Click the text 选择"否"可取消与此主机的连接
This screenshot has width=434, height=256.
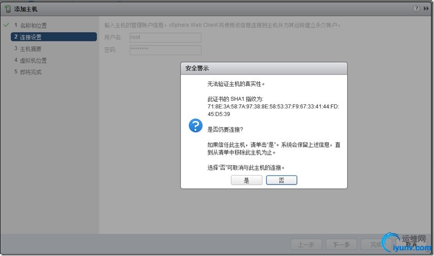pyautogui.click(x=246, y=167)
